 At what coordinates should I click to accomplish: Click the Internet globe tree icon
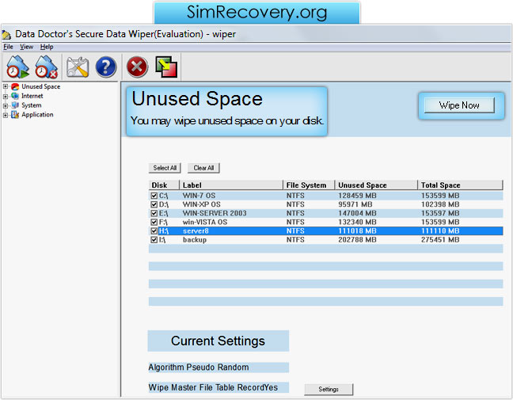click(x=15, y=96)
